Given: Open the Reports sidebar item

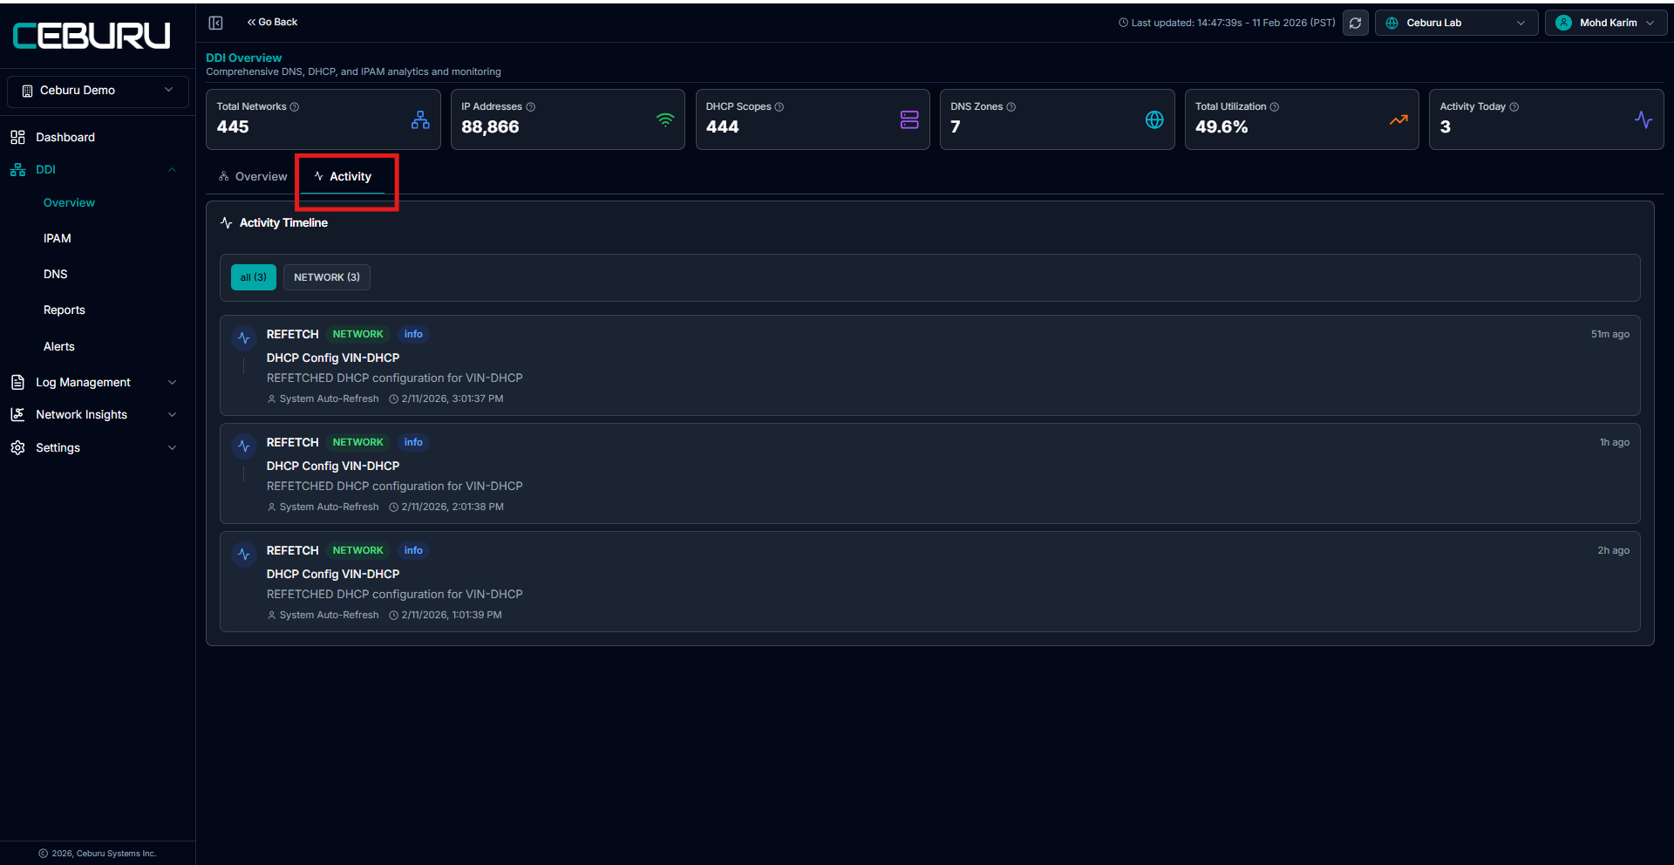Looking at the screenshot, I should [65, 310].
